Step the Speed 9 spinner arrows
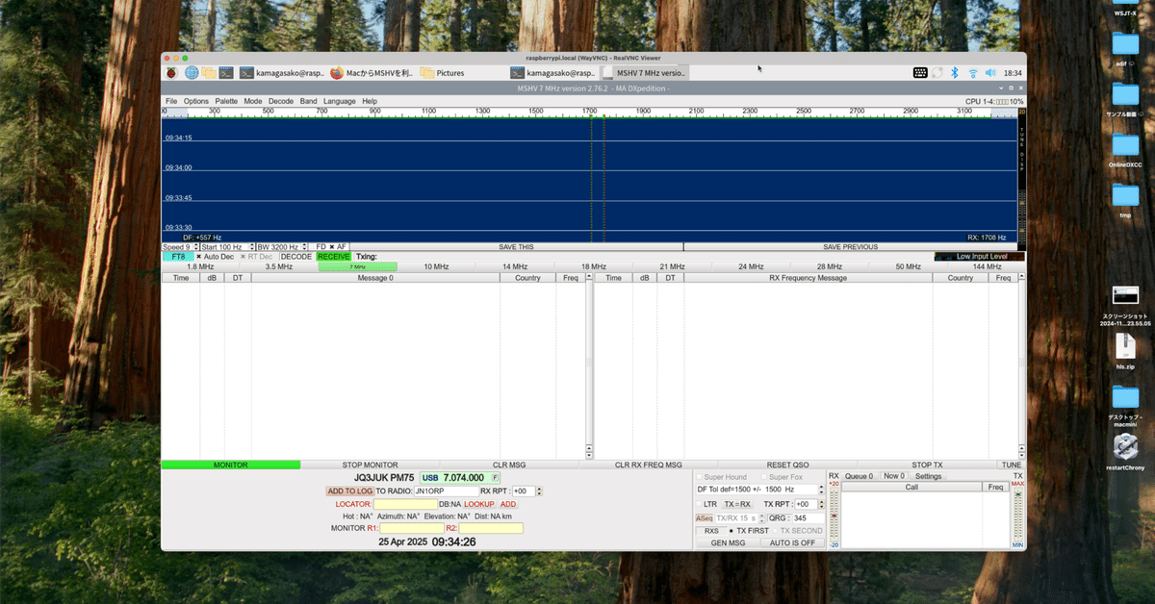 click(x=194, y=247)
